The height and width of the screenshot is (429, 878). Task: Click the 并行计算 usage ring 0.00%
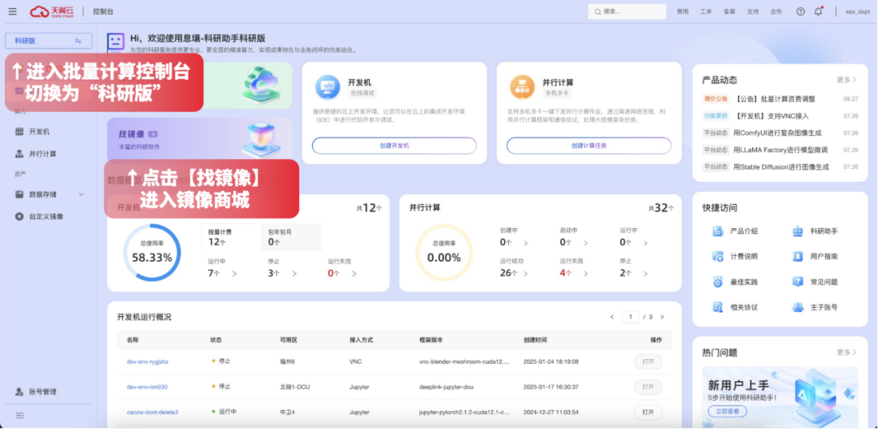coord(444,253)
